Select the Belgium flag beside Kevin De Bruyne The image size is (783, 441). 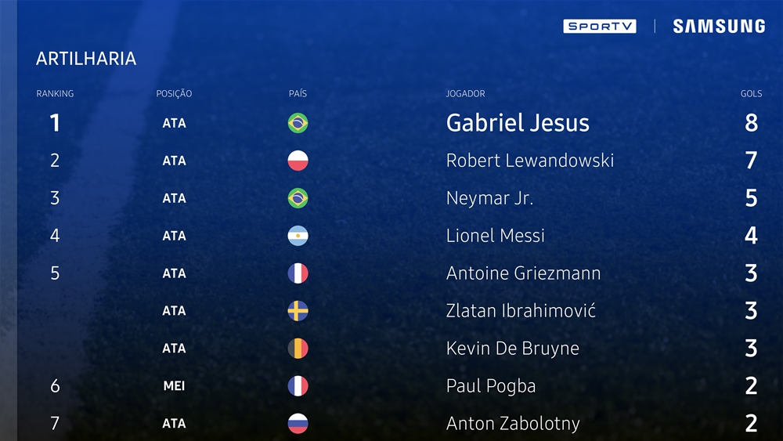tap(298, 348)
